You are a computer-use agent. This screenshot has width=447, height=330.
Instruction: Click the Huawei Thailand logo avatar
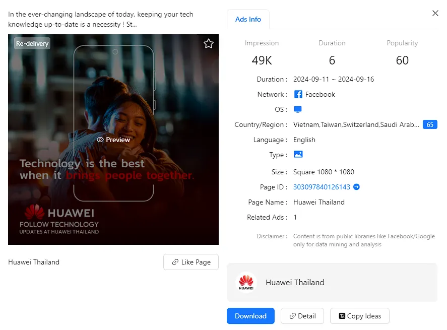click(246, 282)
